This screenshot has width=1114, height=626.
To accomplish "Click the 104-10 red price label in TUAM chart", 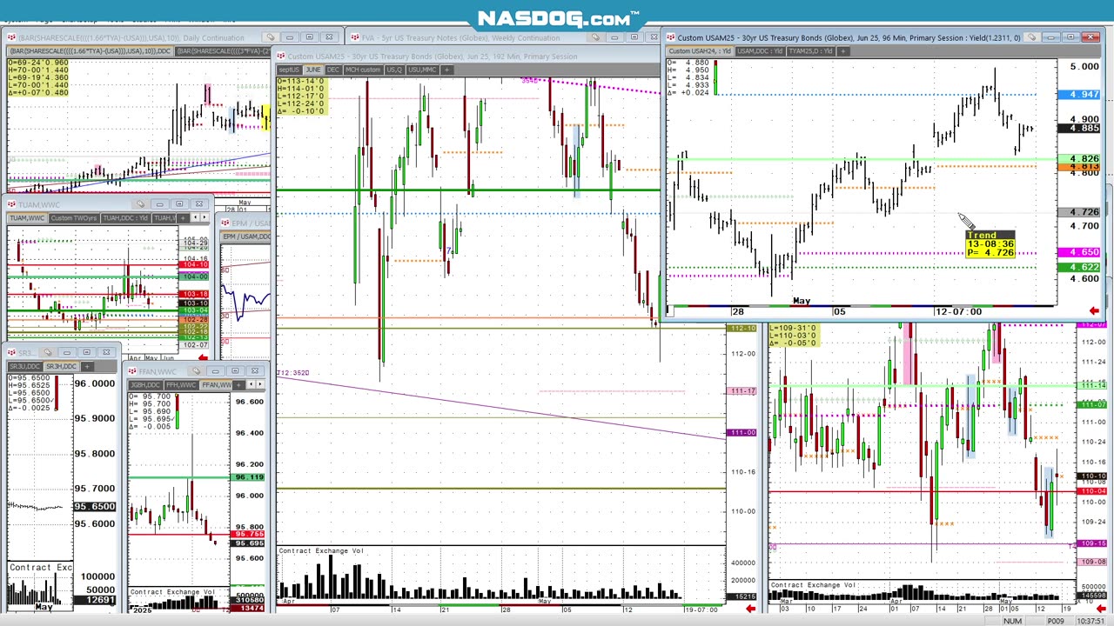I will pos(193,264).
